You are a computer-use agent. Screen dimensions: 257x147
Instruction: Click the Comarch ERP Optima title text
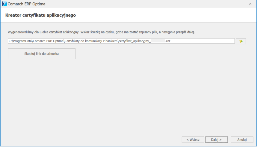click(27, 4)
